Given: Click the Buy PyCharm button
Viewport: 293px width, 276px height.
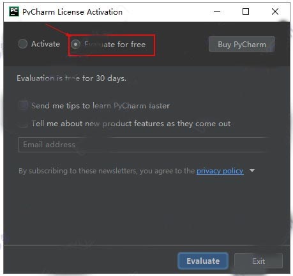Looking at the screenshot, I should [x=242, y=44].
